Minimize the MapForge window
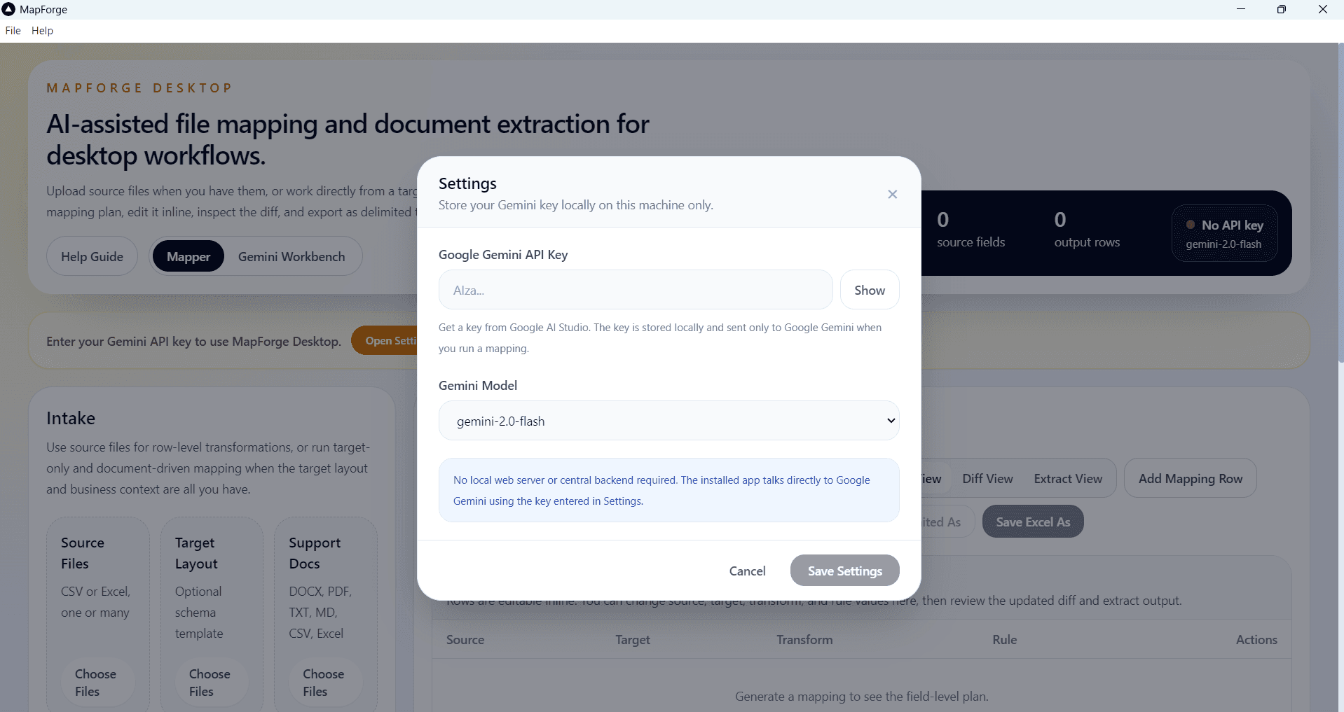The image size is (1344, 712). (x=1241, y=9)
